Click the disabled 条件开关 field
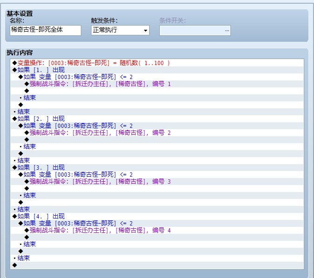 point(195,31)
